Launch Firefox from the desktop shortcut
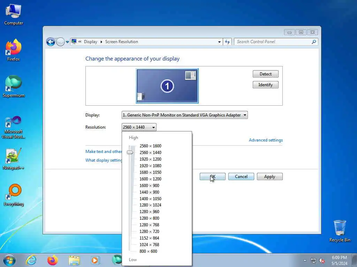Image resolution: width=357 pixels, height=267 pixels. 14,50
